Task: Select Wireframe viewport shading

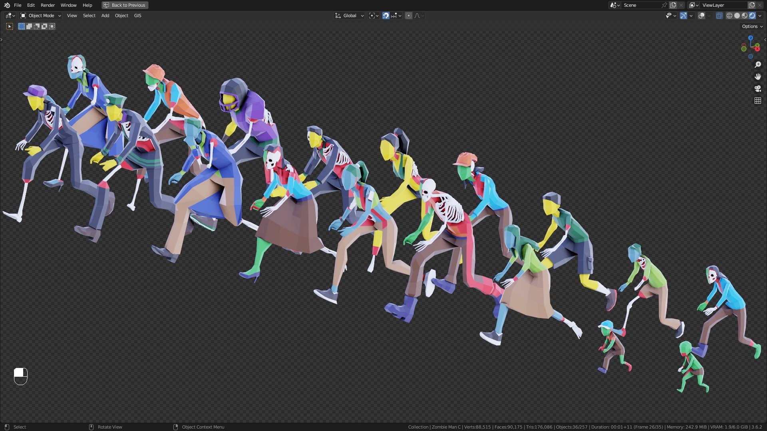Action: pos(729,16)
